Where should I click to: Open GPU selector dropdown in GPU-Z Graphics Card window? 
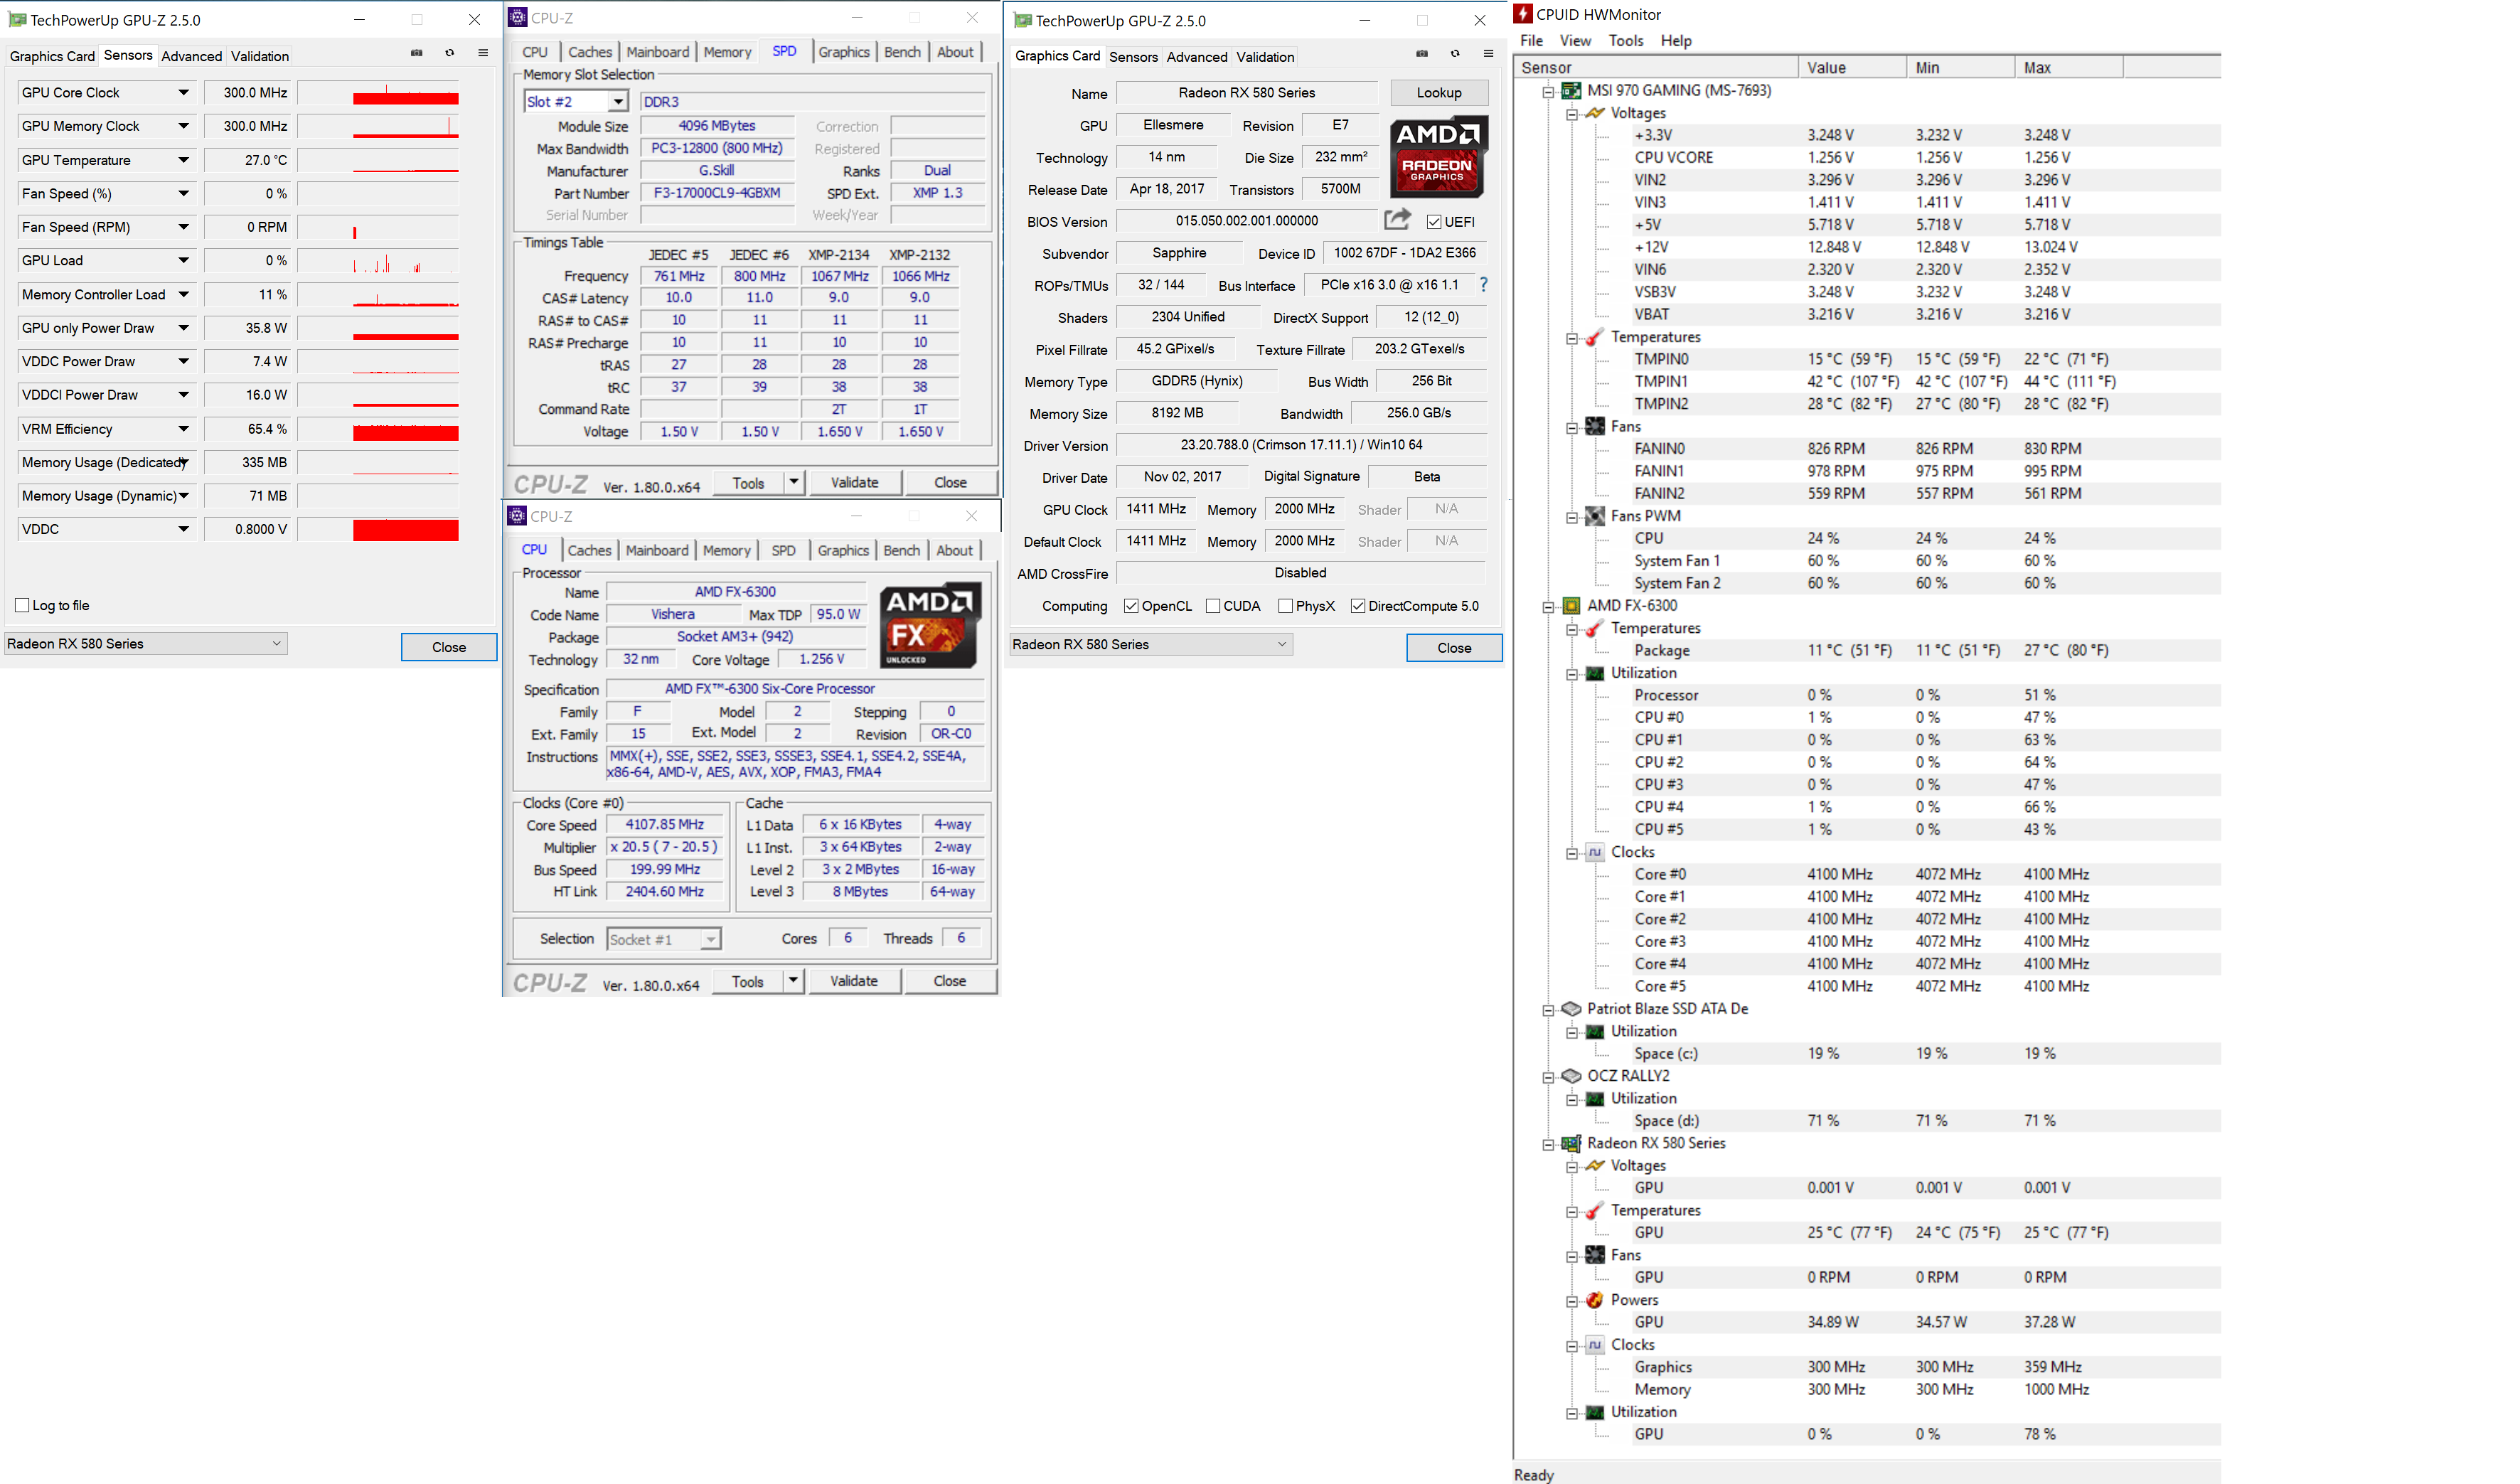tap(1151, 645)
